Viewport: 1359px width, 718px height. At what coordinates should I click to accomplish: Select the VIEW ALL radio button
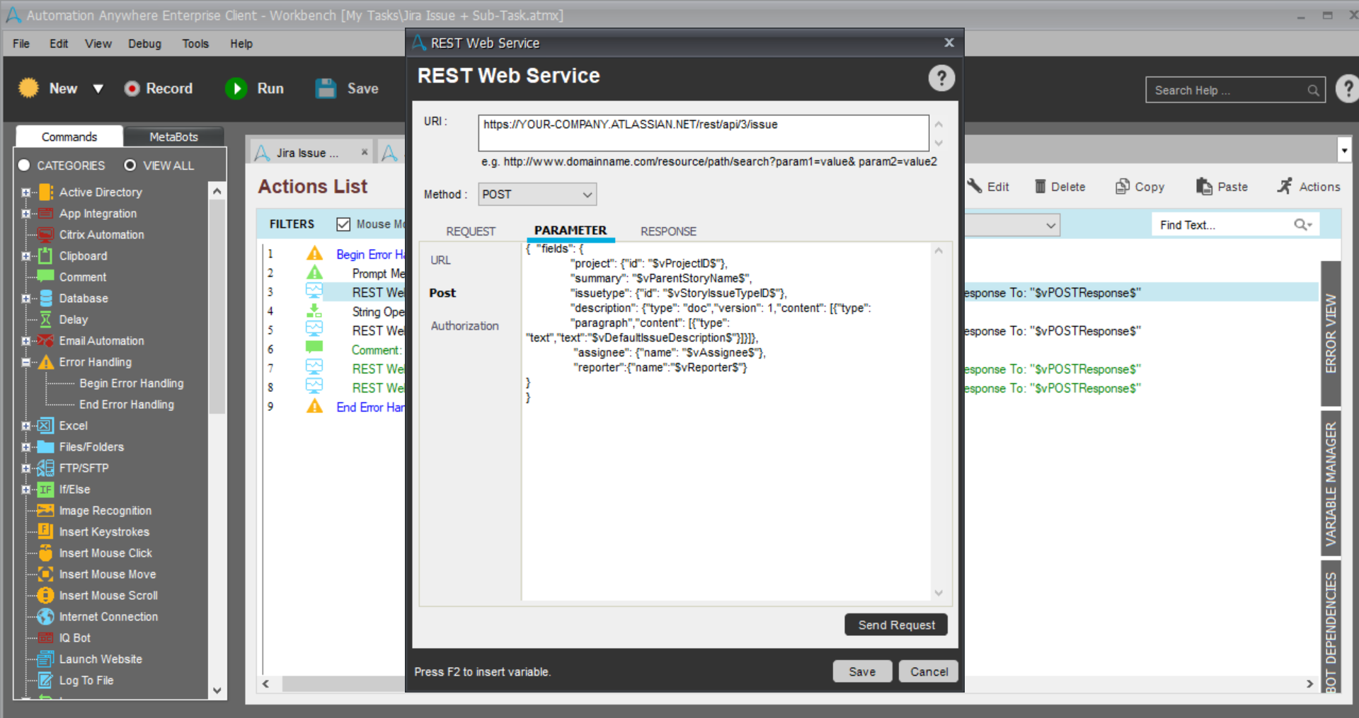click(x=130, y=166)
